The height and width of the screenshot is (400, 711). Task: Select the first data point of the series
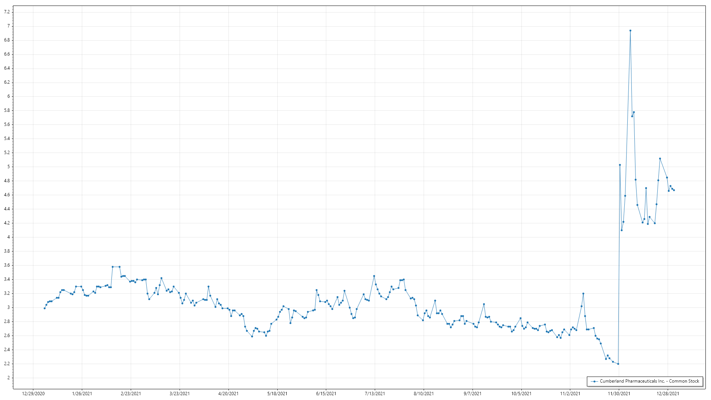pyautogui.click(x=44, y=308)
